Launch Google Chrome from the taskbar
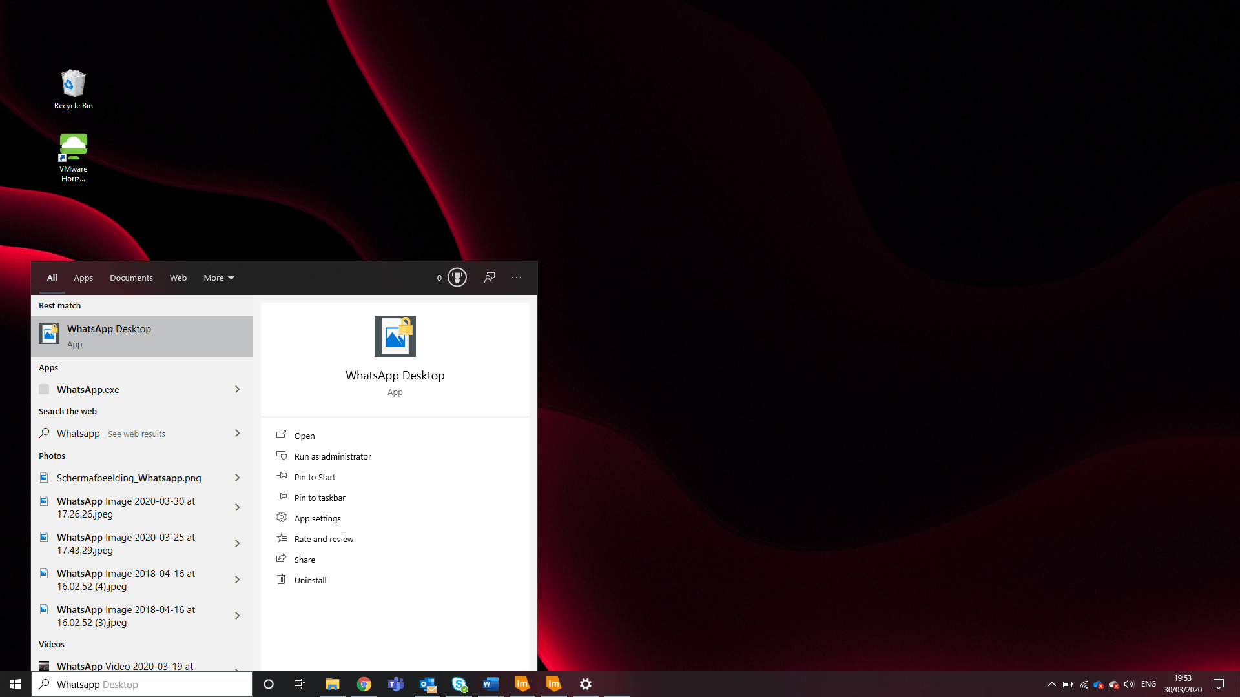The image size is (1240, 697). 364,684
